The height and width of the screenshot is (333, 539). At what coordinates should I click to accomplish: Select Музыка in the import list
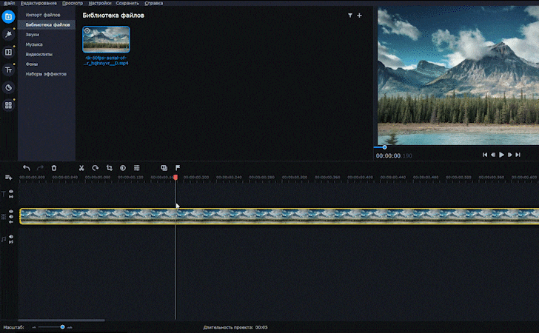[34, 44]
